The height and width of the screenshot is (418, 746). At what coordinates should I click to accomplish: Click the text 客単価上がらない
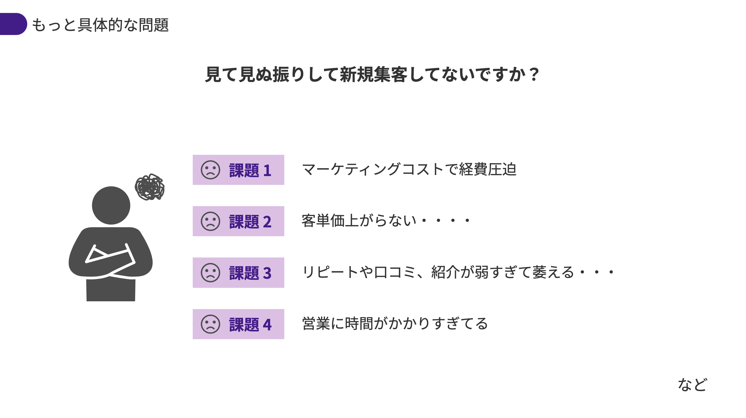click(359, 221)
